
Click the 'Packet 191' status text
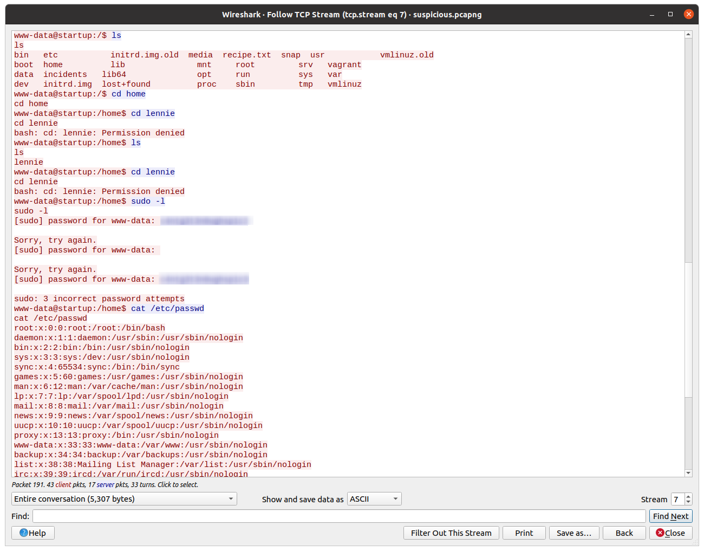(29, 484)
